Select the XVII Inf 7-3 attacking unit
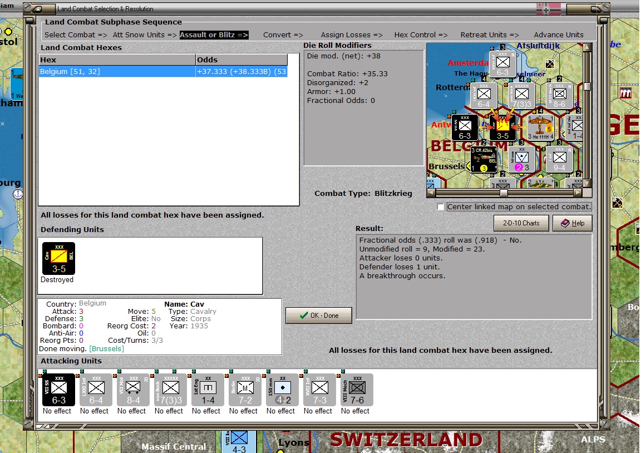Screen dimensions: 641x453 pos(320,390)
